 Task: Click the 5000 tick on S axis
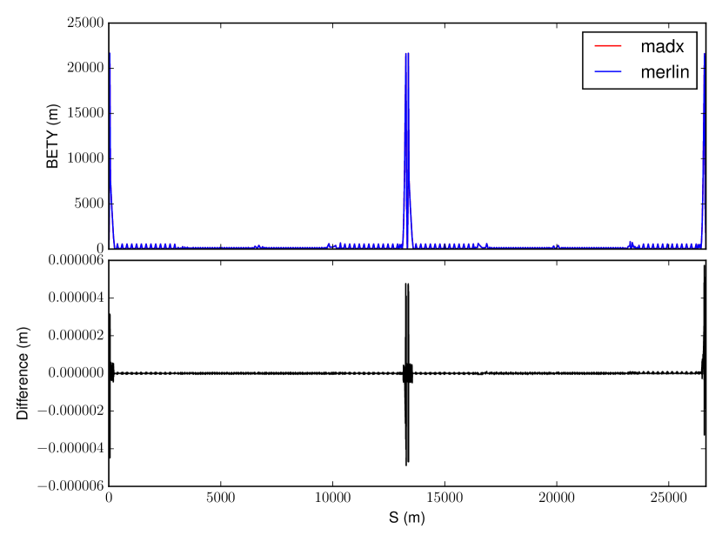pyautogui.click(x=221, y=498)
